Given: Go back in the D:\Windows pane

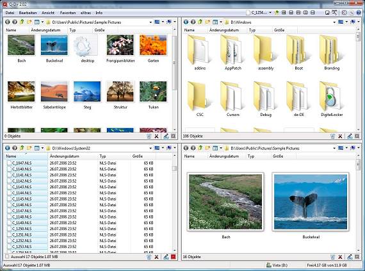Looking at the screenshot, I should click(186, 22).
